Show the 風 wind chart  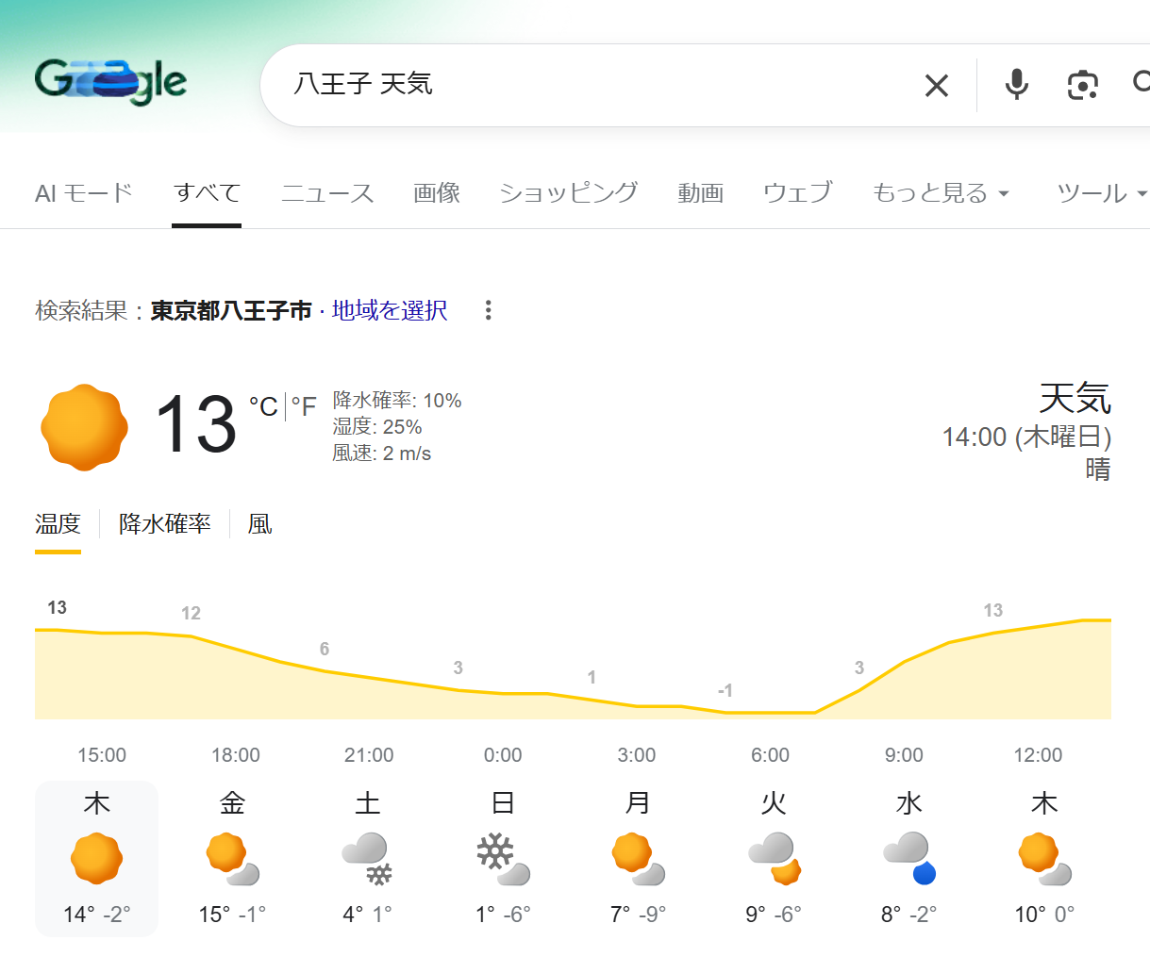click(x=259, y=524)
